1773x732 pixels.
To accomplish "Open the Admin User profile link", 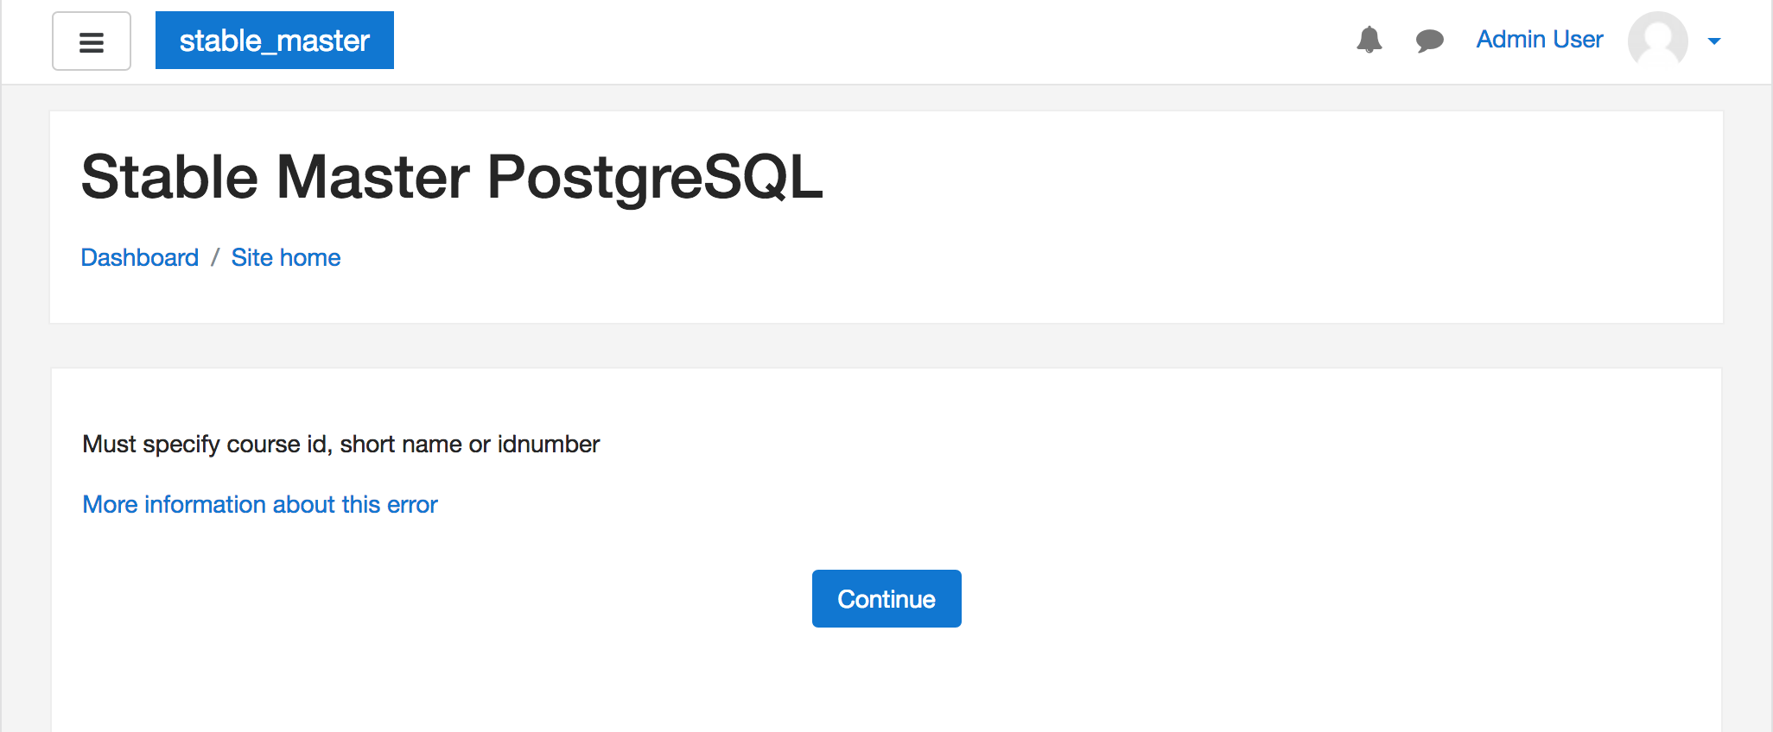I will [1540, 40].
